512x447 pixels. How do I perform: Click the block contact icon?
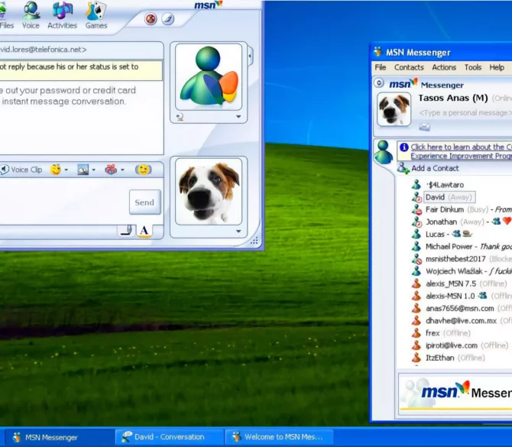click(x=151, y=19)
